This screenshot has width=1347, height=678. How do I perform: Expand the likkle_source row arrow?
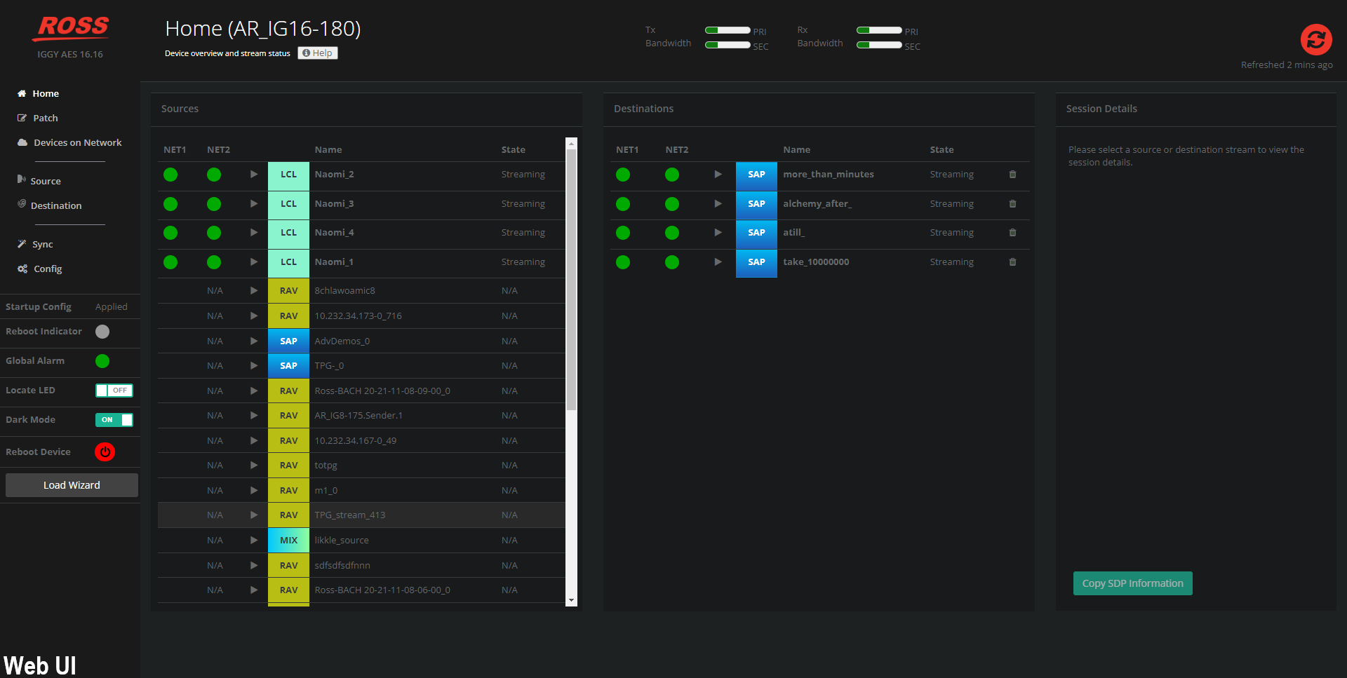(x=254, y=541)
